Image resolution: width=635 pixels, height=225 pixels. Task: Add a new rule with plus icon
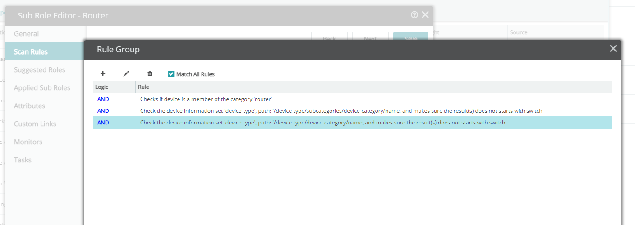coord(103,73)
